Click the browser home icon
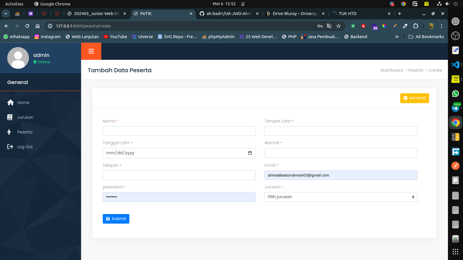The width and height of the screenshot is (463, 260). 38,26
